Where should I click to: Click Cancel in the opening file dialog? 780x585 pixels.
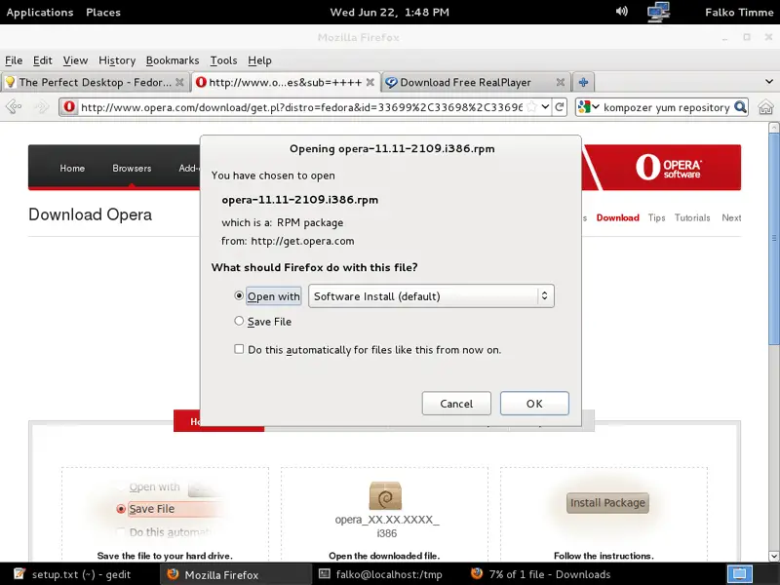[456, 404]
